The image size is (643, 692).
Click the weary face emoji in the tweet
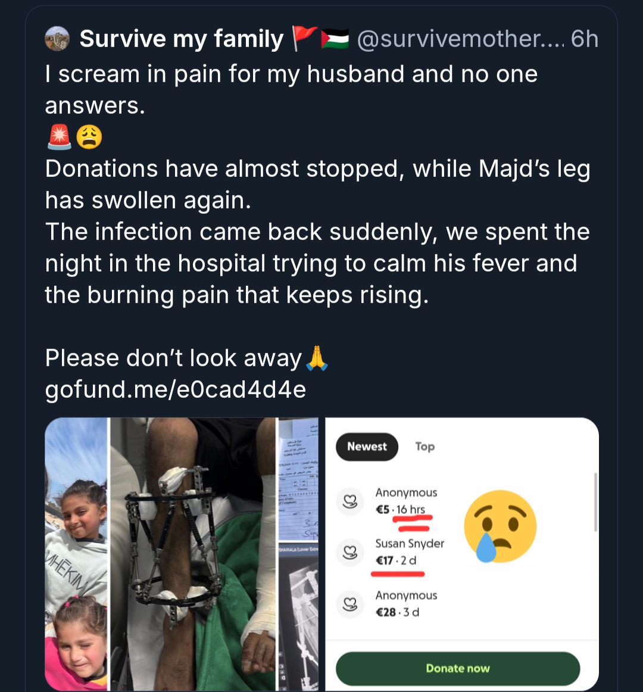click(89, 138)
